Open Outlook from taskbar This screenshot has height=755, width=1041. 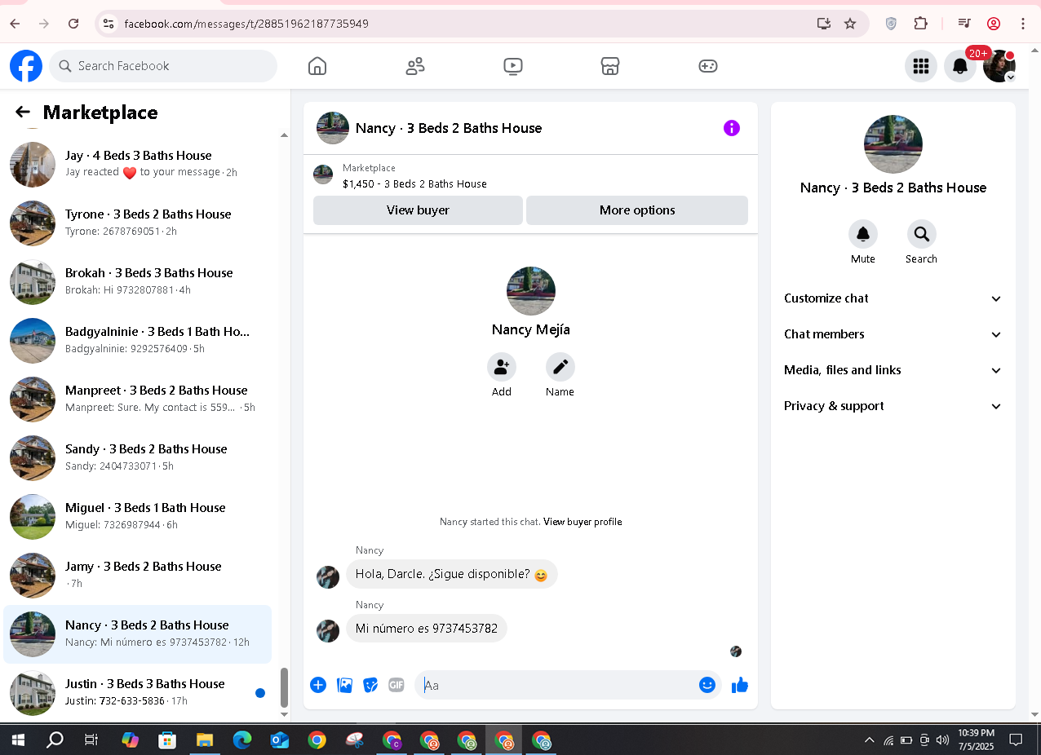coord(280,740)
